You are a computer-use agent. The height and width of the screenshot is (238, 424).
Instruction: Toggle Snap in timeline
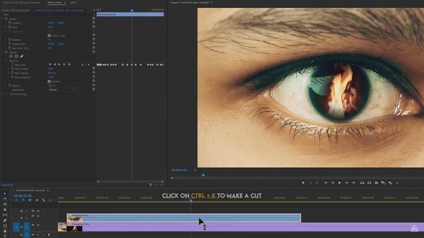click(23, 200)
